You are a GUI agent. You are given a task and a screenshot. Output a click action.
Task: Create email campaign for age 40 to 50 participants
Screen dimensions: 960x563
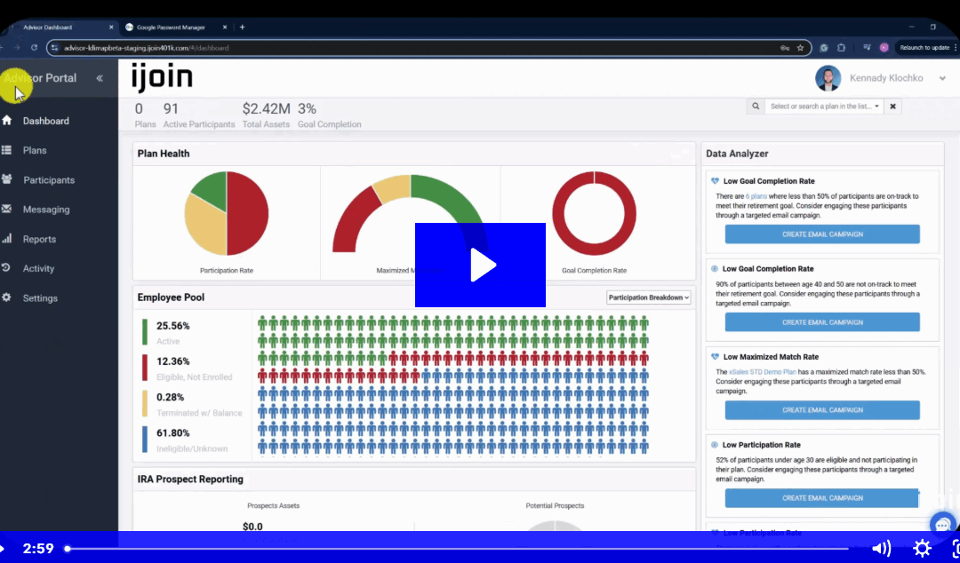coord(822,322)
